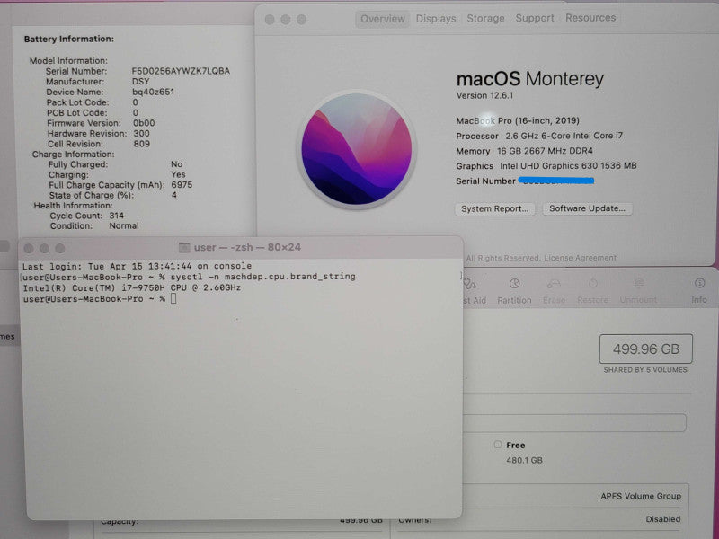Viewport: 719px width, 539px height.
Task: Click the 'SHARED BY 5 VOLUMES' label
Action: click(645, 369)
